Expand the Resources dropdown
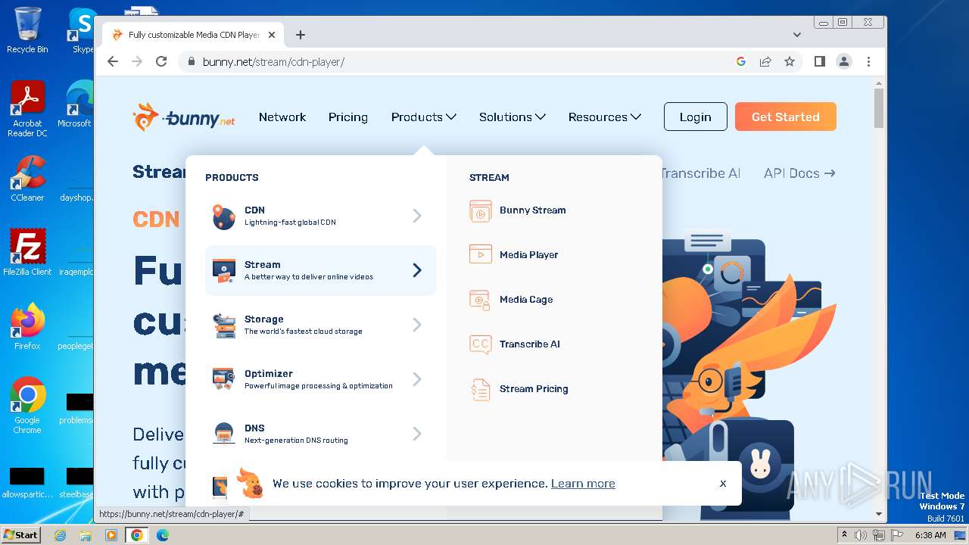 tap(605, 117)
